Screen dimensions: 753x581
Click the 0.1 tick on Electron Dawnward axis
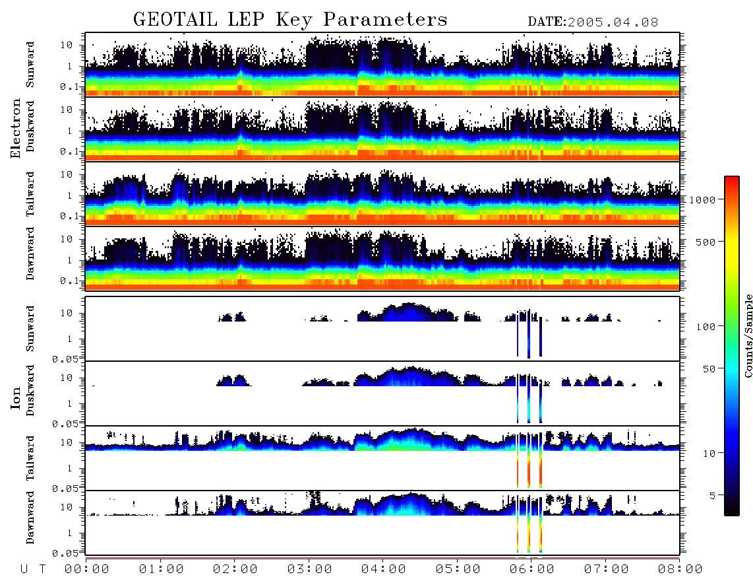coord(69,281)
